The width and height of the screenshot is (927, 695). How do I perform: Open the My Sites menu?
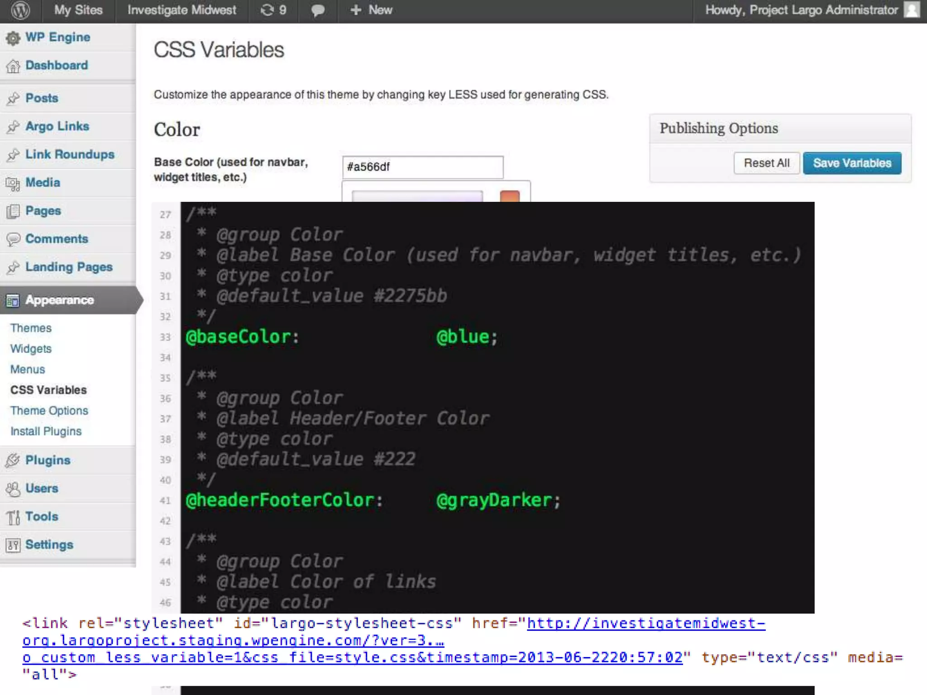pyautogui.click(x=78, y=10)
